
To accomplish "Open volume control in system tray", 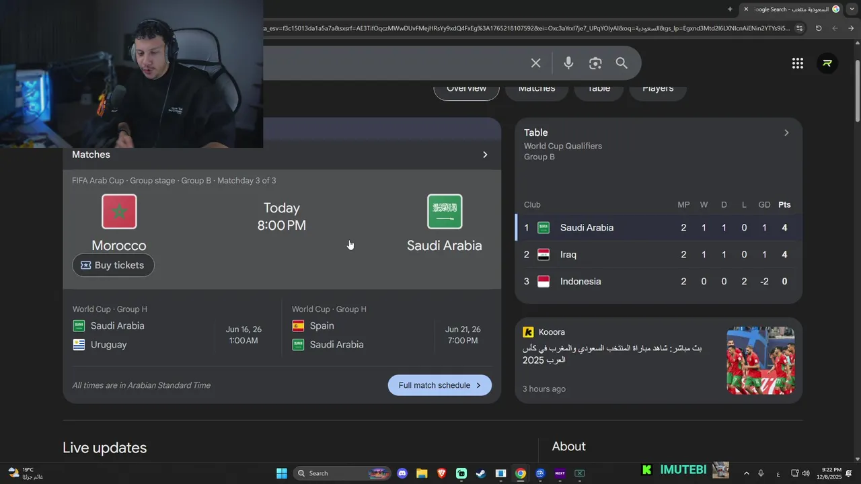I will coord(806,473).
